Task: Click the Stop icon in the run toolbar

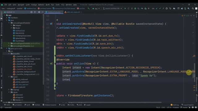Action: pos(148,8)
